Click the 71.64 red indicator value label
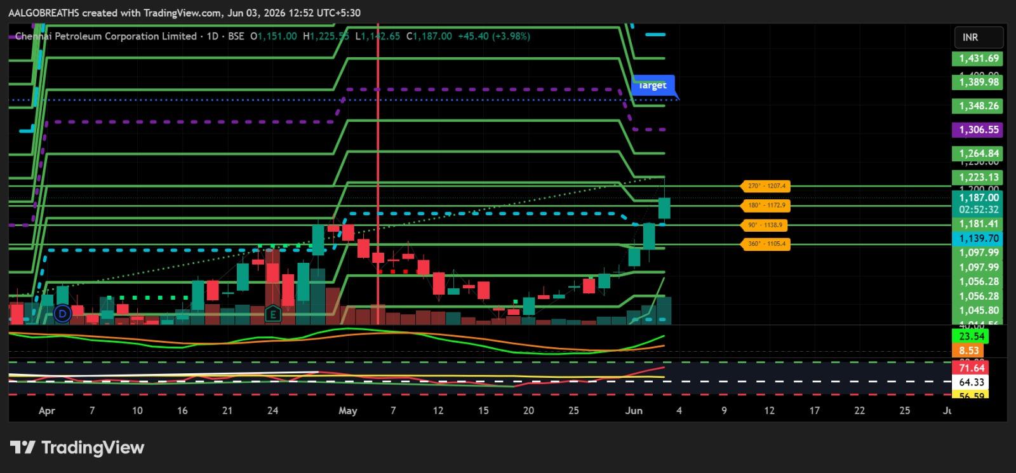 (x=971, y=368)
